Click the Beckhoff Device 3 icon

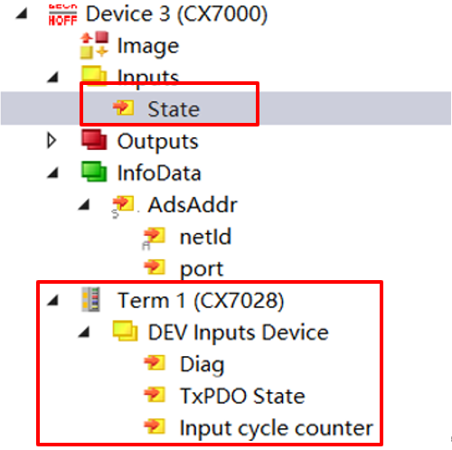63,14
